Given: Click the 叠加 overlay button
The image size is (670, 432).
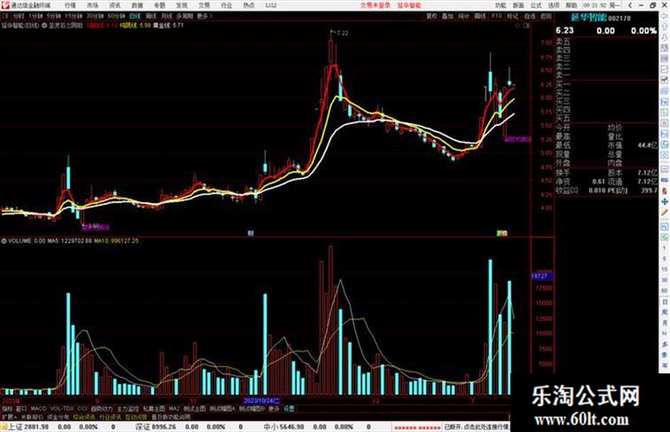Looking at the screenshot, I should point(447,16).
